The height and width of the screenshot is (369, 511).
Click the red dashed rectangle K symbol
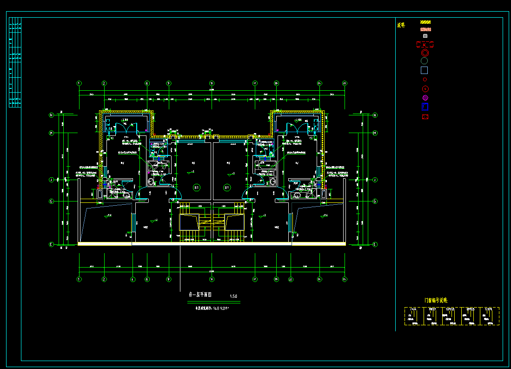tap(425, 44)
